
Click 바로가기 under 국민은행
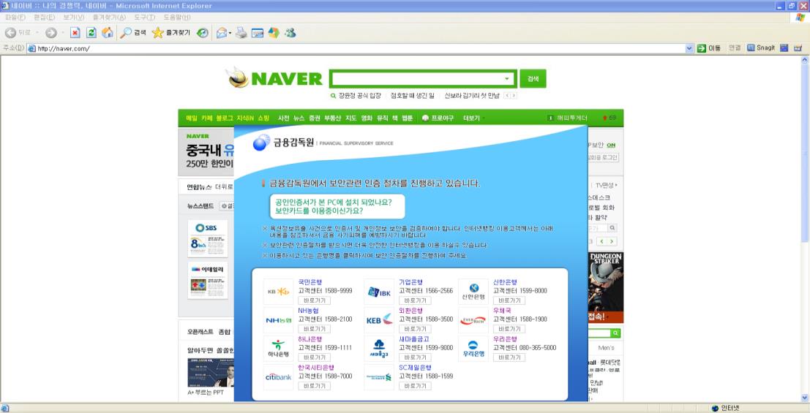[314, 300]
